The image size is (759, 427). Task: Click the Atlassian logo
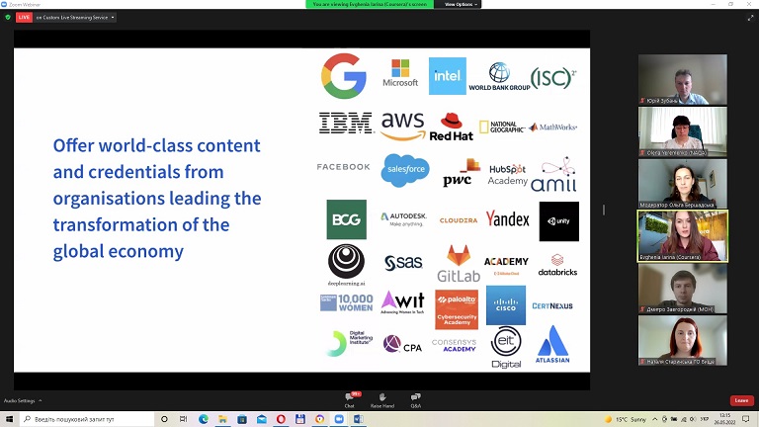552,344
